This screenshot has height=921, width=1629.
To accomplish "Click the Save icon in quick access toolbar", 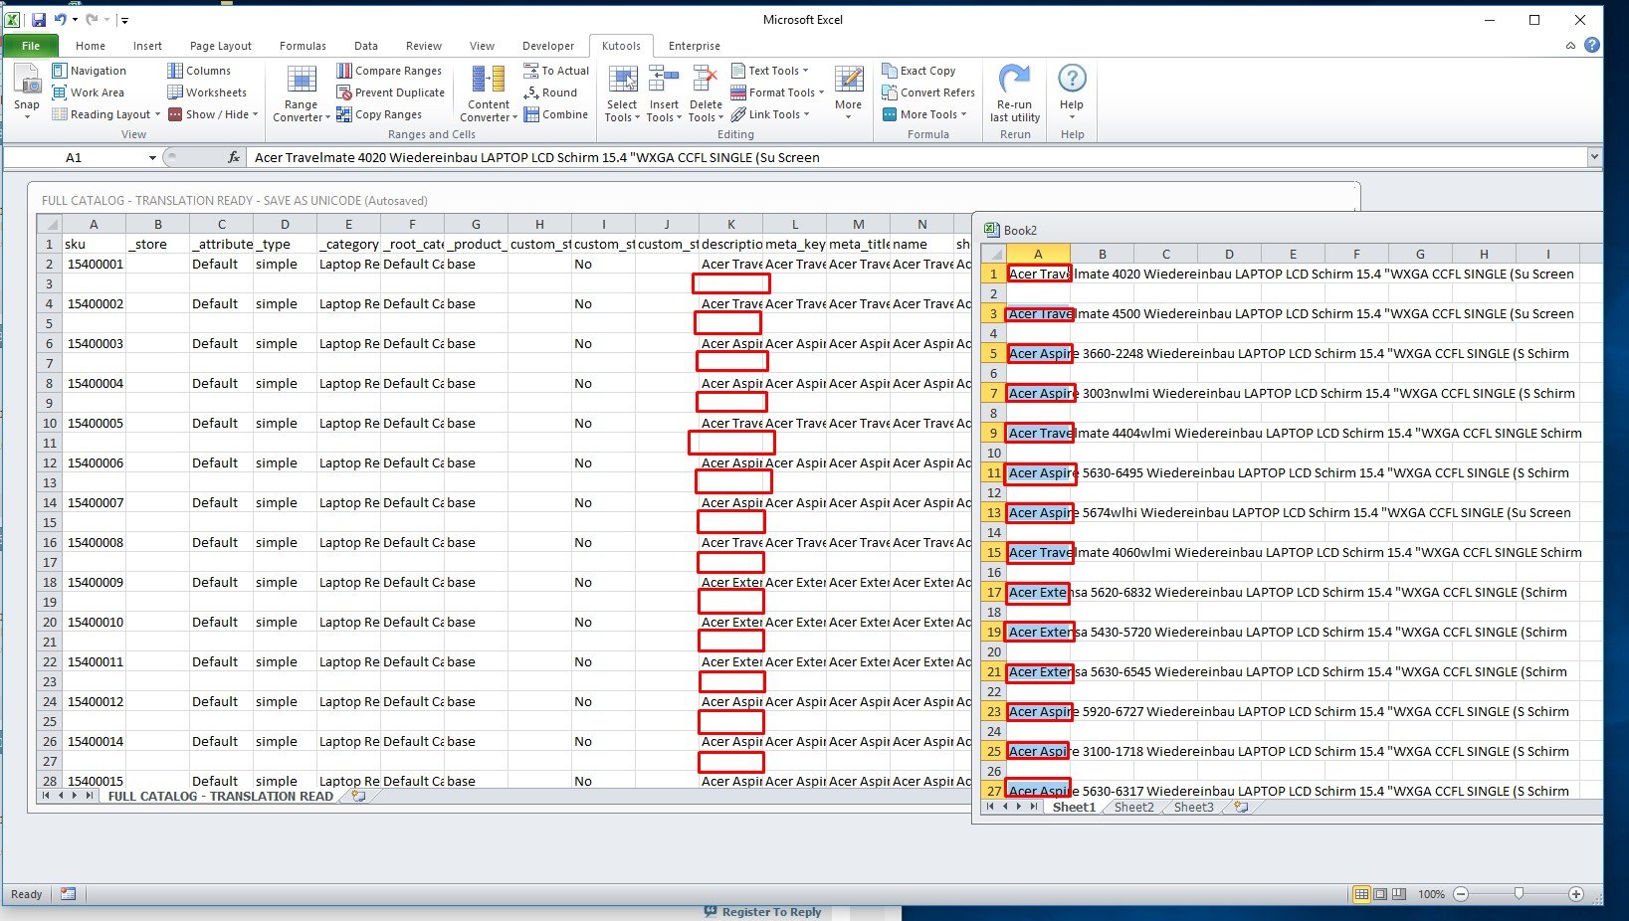I will coord(38,19).
